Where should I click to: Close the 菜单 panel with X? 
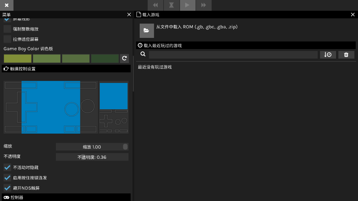pyautogui.click(x=129, y=14)
